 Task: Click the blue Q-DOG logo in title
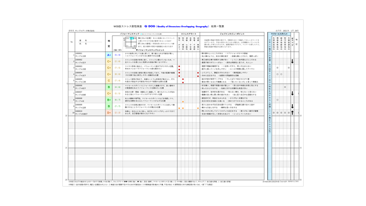tap(150, 26)
